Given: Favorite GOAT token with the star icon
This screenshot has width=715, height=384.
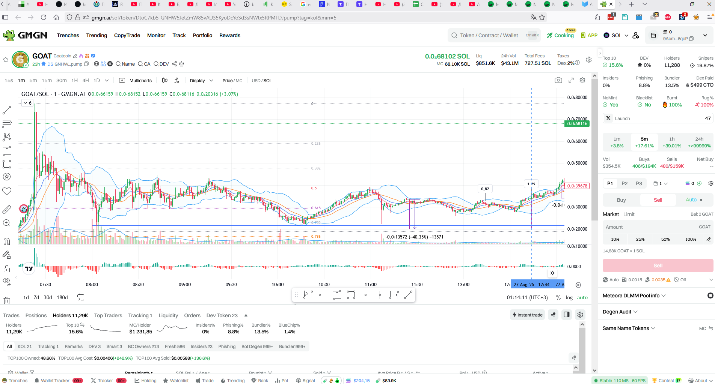Looking at the screenshot, I should [6, 60].
